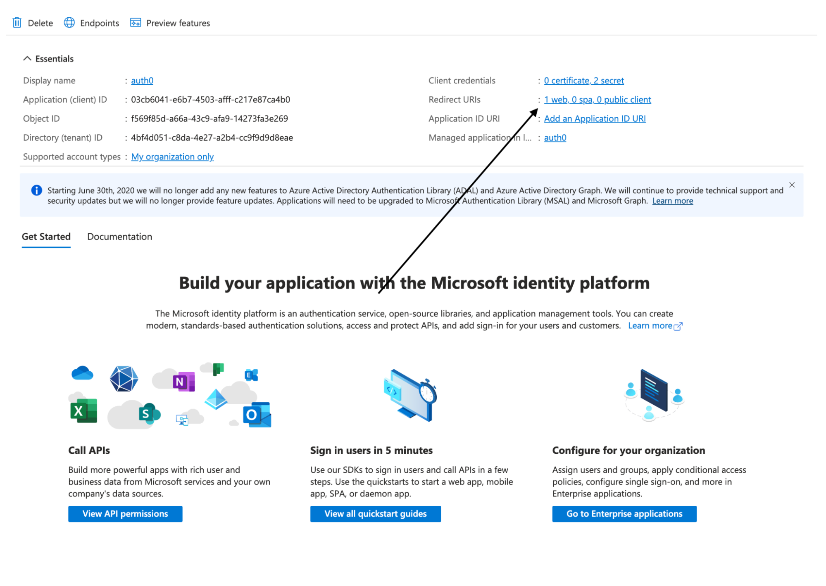Viewport: 826px width, 586px height.
Task: Click the small remote desktop monitor icon
Action: pyautogui.click(x=182, y=420)
